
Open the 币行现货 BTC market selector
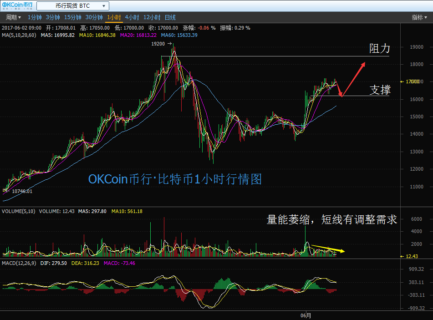coord(72,6)
